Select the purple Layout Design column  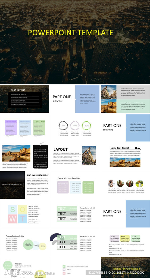point(11,128)
